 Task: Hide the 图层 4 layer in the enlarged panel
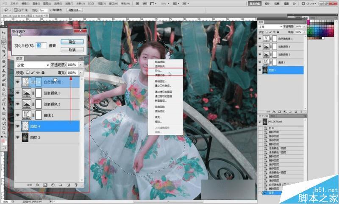click(x=18, y=126)
